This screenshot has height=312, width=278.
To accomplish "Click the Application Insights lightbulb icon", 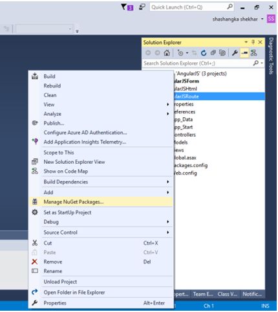I will (x=35, y=142).
